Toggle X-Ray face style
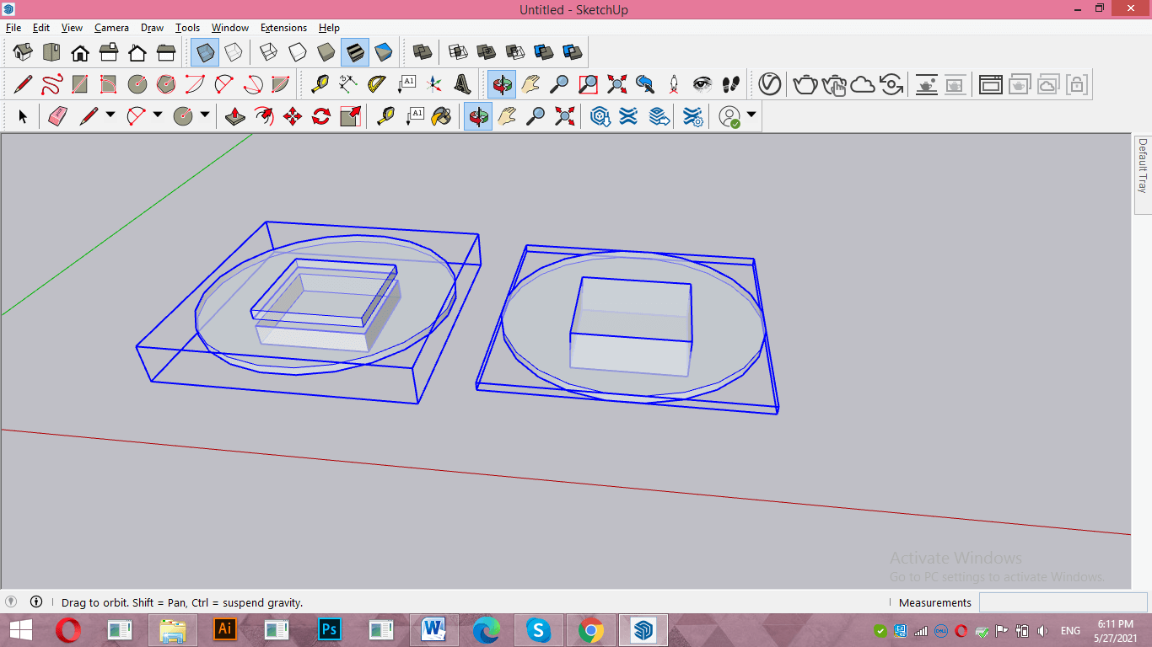This screenshot has height=647, width=1152. pyautogui.click(x=205, y=53)
